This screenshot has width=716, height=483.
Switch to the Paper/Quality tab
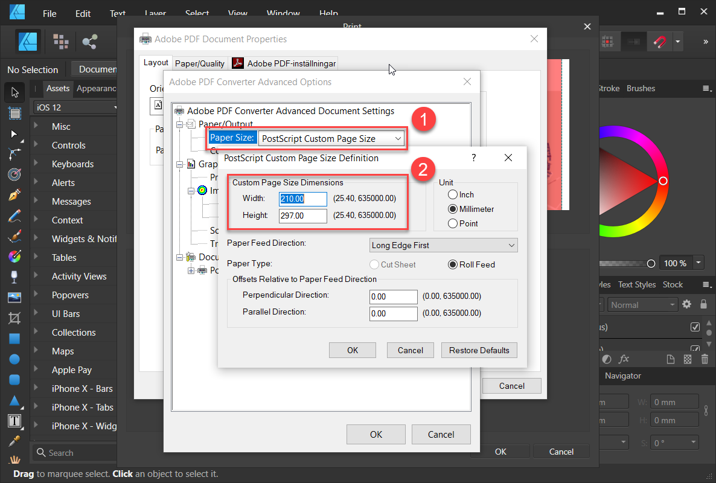pyautogui.click(x=200, y=63)
